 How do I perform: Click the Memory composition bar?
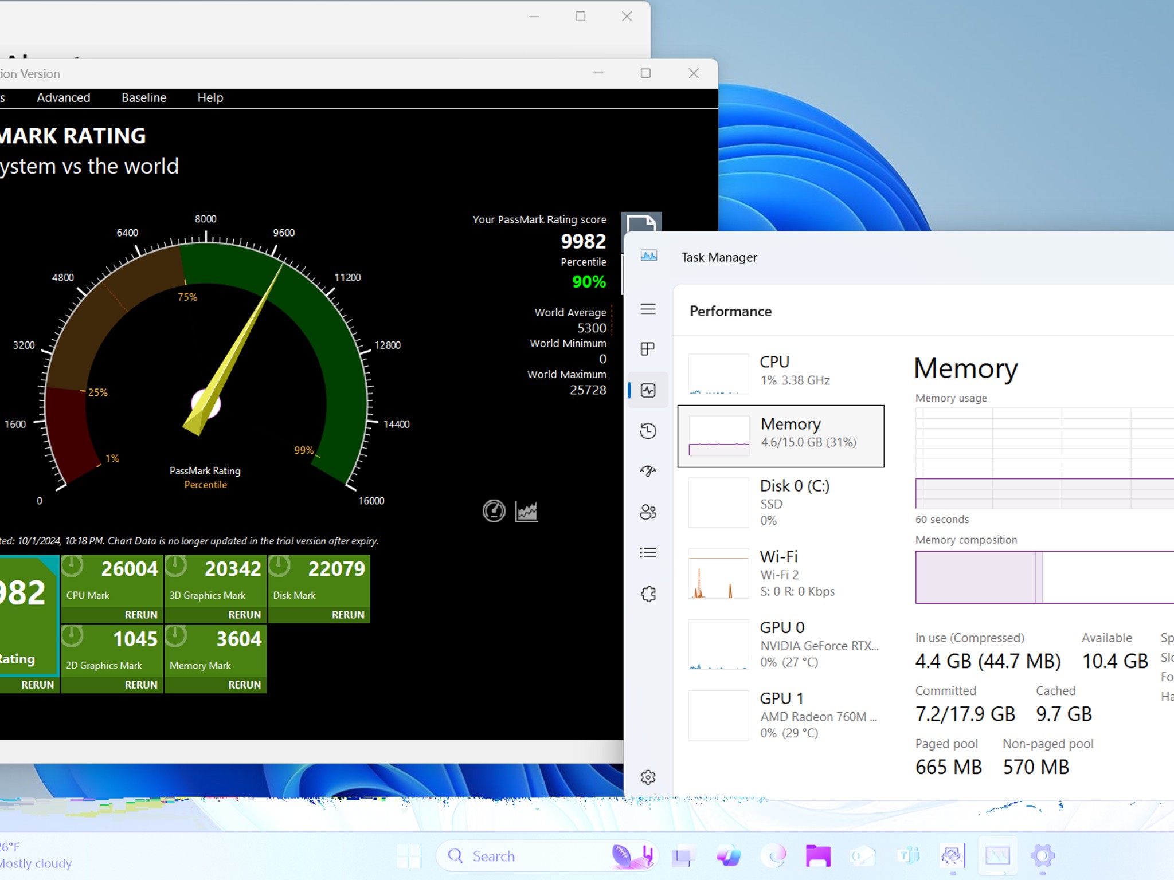point(1044,577)
